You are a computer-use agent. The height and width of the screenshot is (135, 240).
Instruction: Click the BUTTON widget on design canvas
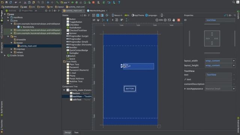point(130,89)
